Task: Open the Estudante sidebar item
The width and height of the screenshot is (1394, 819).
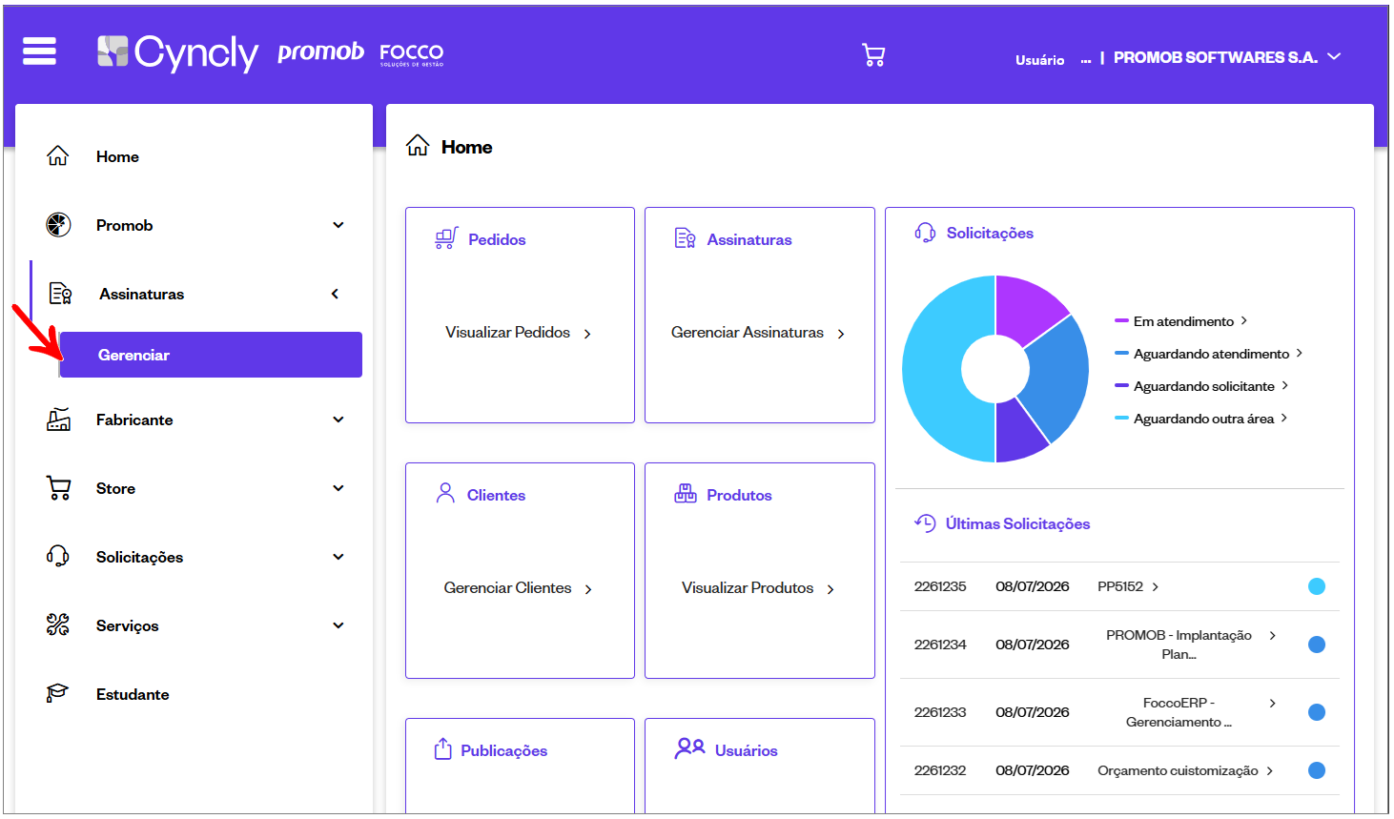Action: [x=133, y=694]
